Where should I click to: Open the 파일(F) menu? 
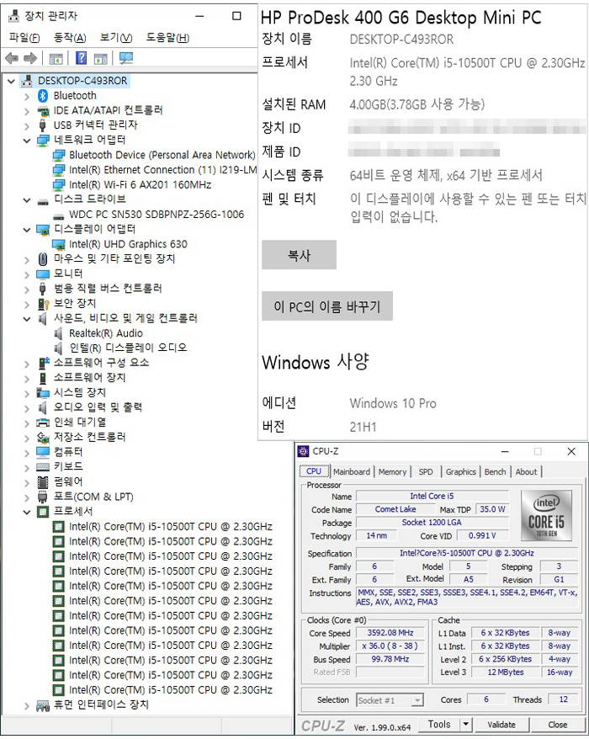click(x=24, y=38)
